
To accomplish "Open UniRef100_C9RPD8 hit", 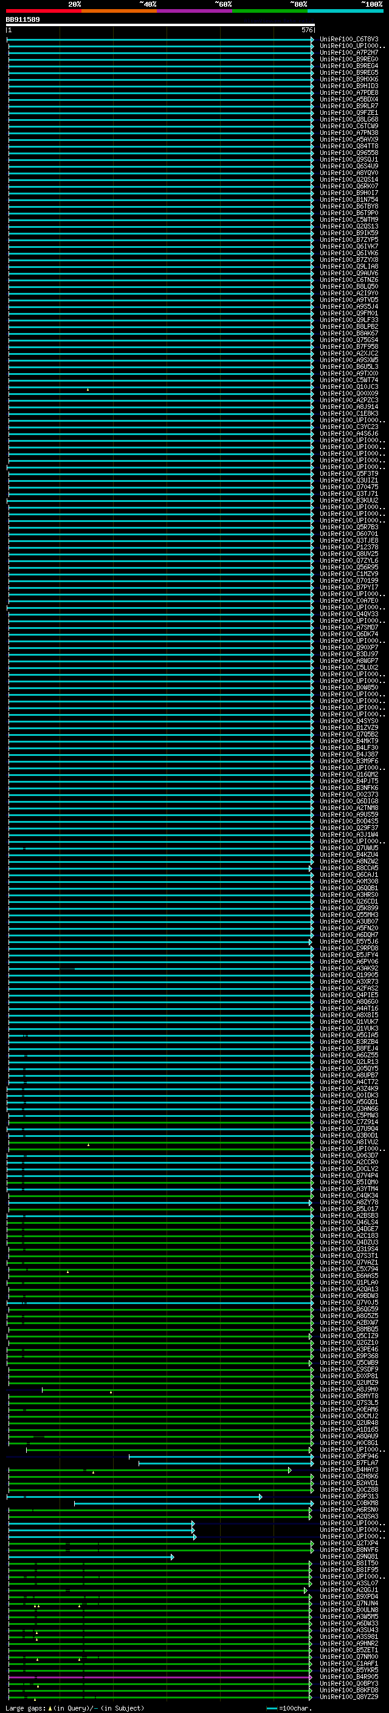I will click(349, 949).
